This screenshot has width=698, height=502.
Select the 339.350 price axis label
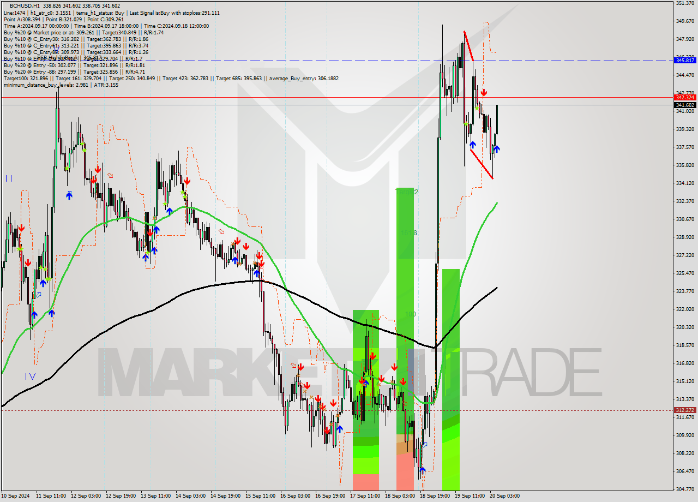685,129
